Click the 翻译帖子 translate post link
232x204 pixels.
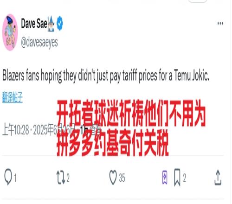click(13, 97)
